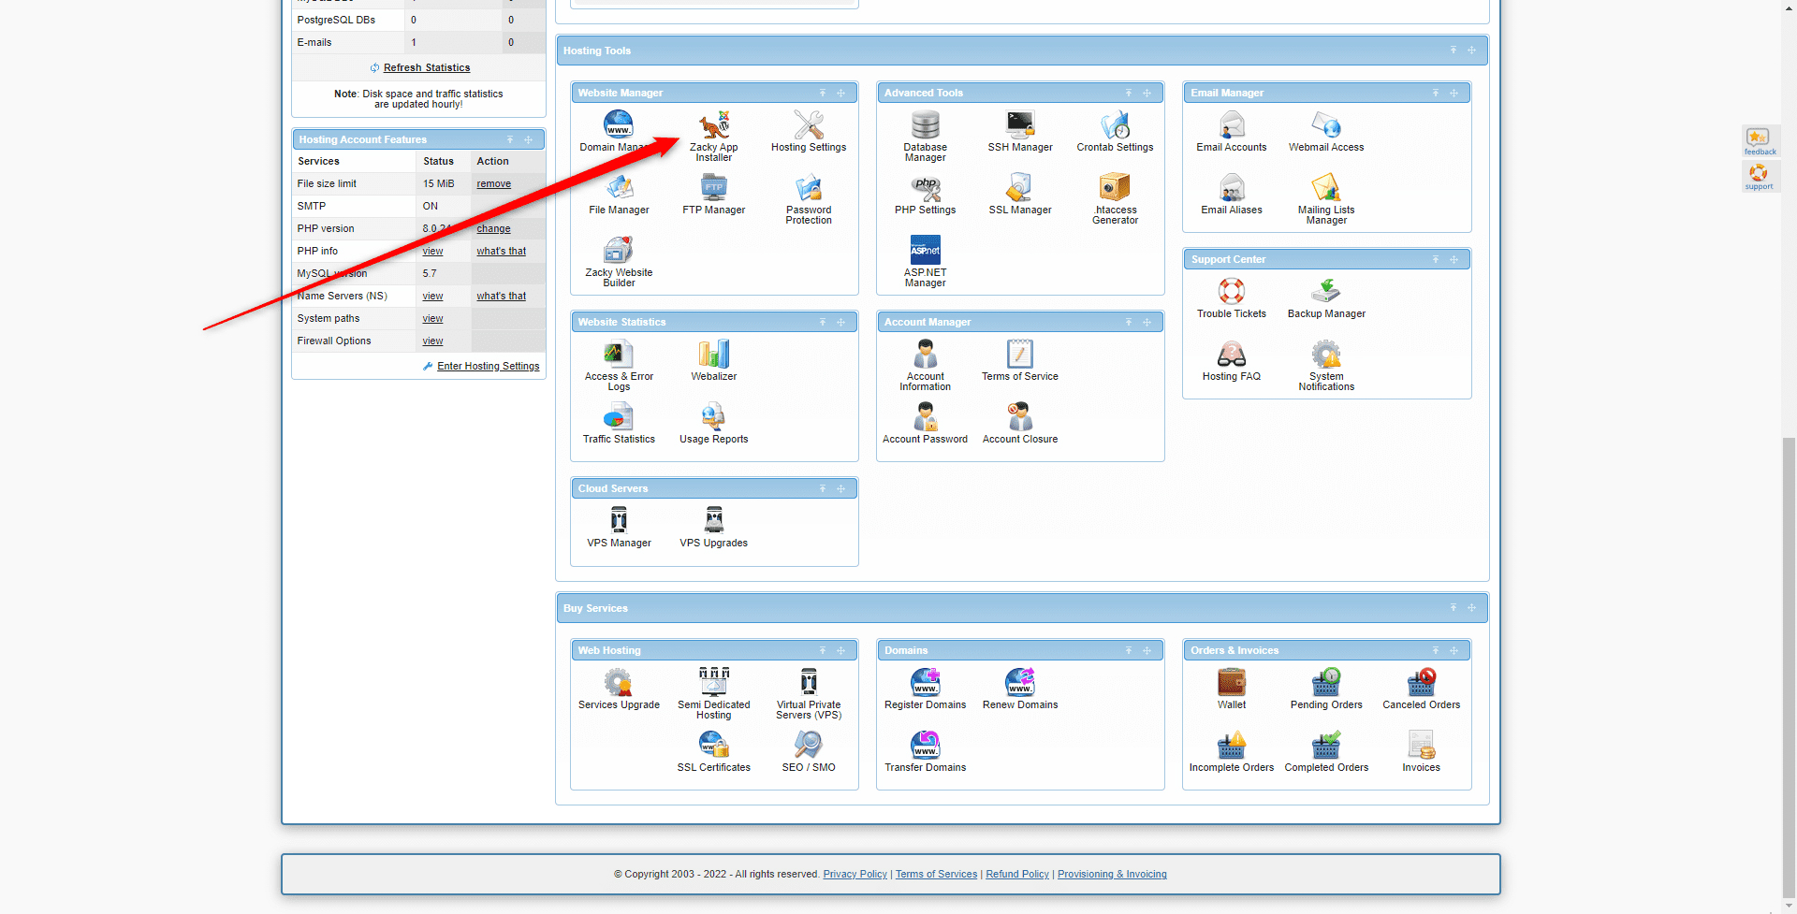Open Trouble Tickets
This screenshot has width=1797, height=914.
pos(1231,293)
